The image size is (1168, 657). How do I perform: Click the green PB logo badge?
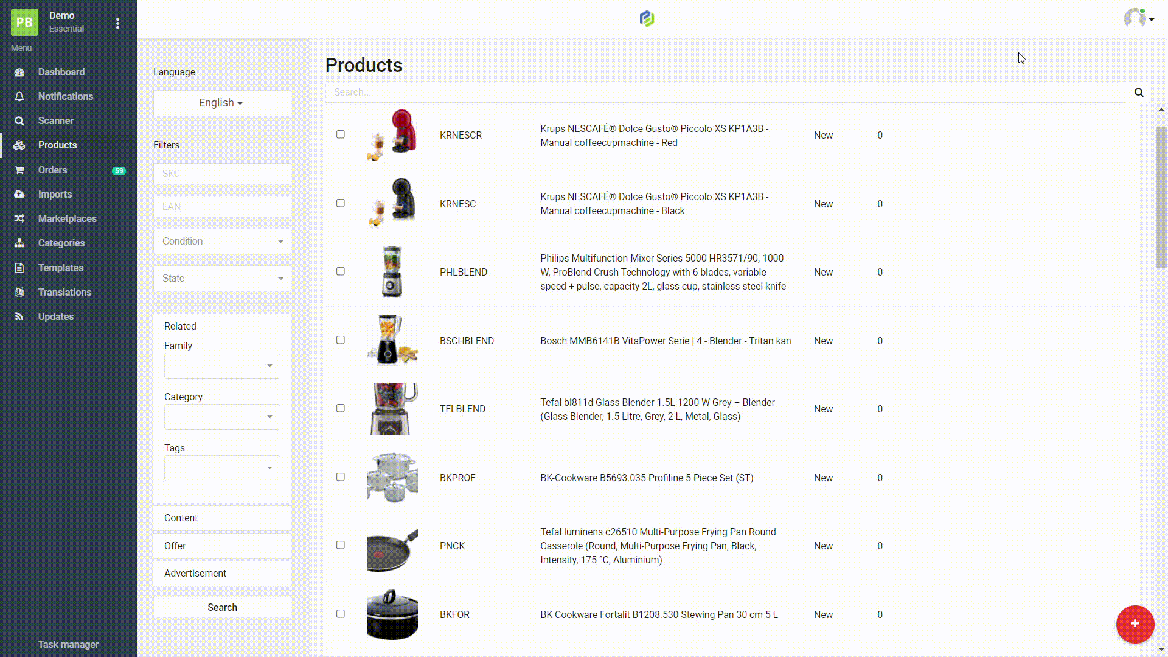24,23
